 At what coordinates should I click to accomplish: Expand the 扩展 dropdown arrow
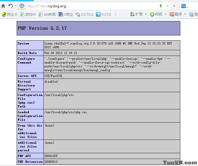click(146, 14)
